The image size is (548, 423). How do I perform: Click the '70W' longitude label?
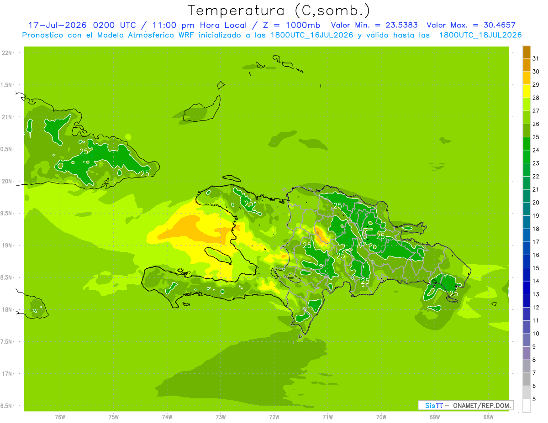pos(381,417)
